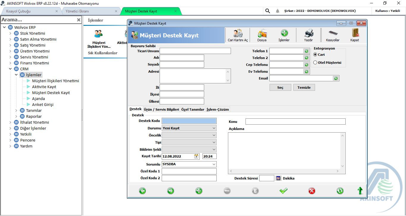Click the green up arrow icon
The height and width of the screenshot is (216, 406).
[360, 190]
